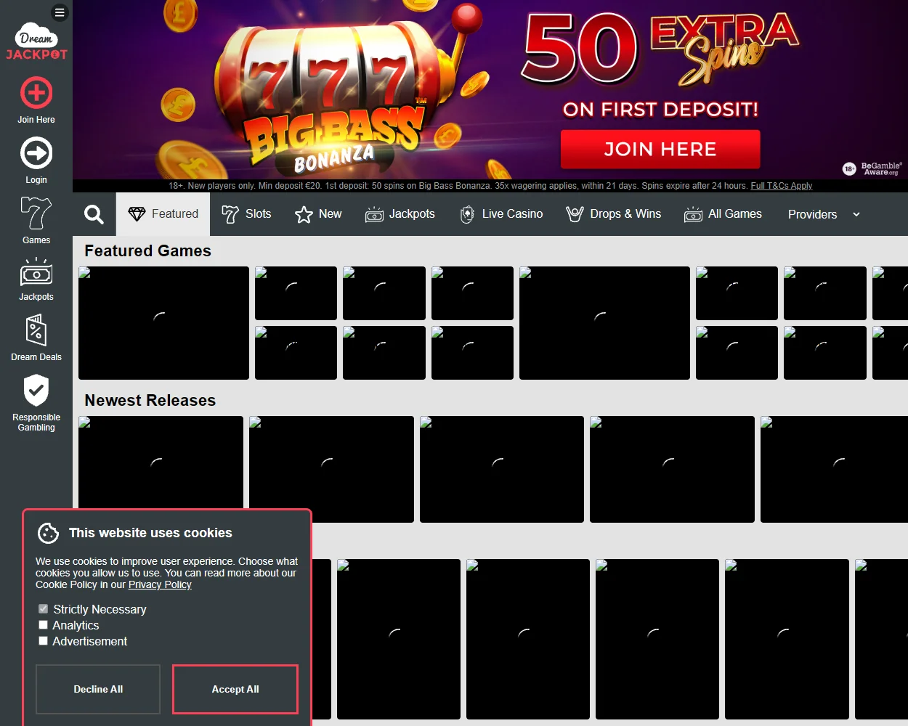Enable the Analytics cookies checkbox

(x=43, y=624)
